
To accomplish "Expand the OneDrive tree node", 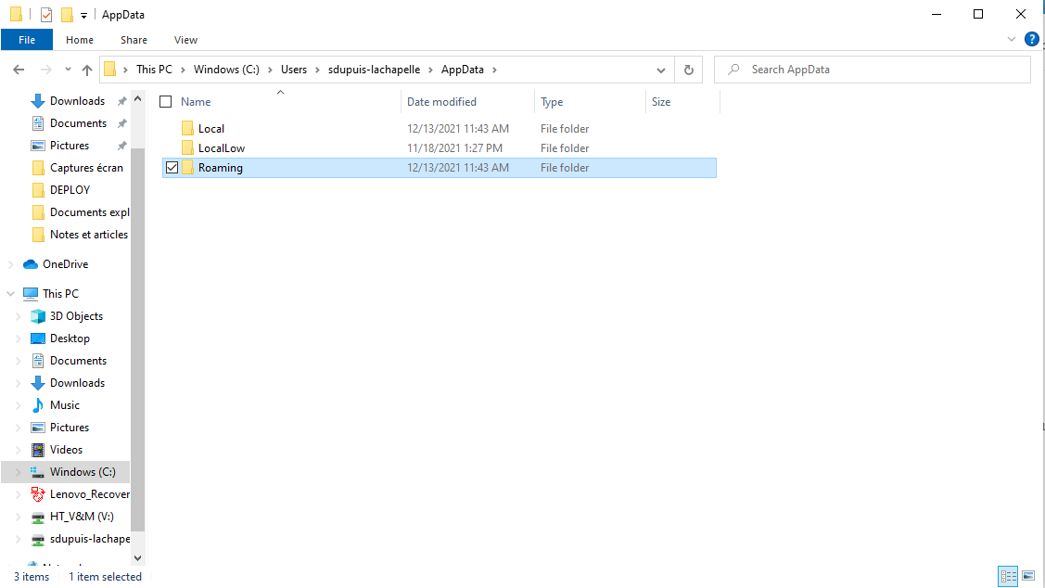I will point(11,264).
